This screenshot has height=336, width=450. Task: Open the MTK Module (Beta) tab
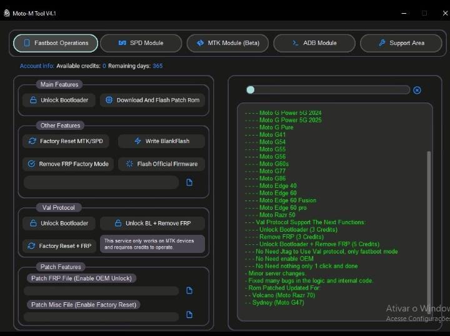click(227, 43)
